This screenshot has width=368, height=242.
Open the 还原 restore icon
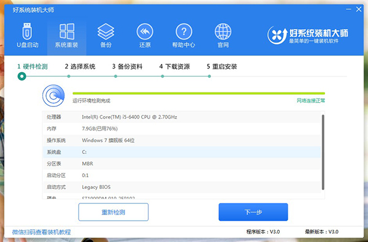pyautogui.click(x=145, y=35)
